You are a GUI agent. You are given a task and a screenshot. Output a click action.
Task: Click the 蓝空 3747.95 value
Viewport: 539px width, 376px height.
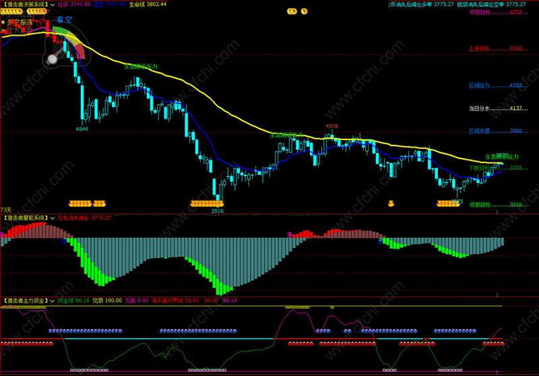(x=110, y=5)
